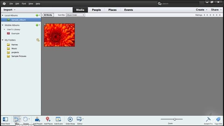Open the Create dropdown

202,10
